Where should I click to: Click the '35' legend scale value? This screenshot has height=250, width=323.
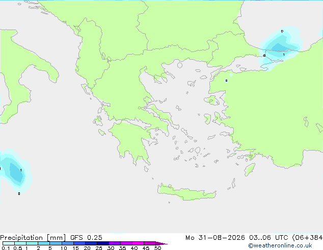pos(122,248)
